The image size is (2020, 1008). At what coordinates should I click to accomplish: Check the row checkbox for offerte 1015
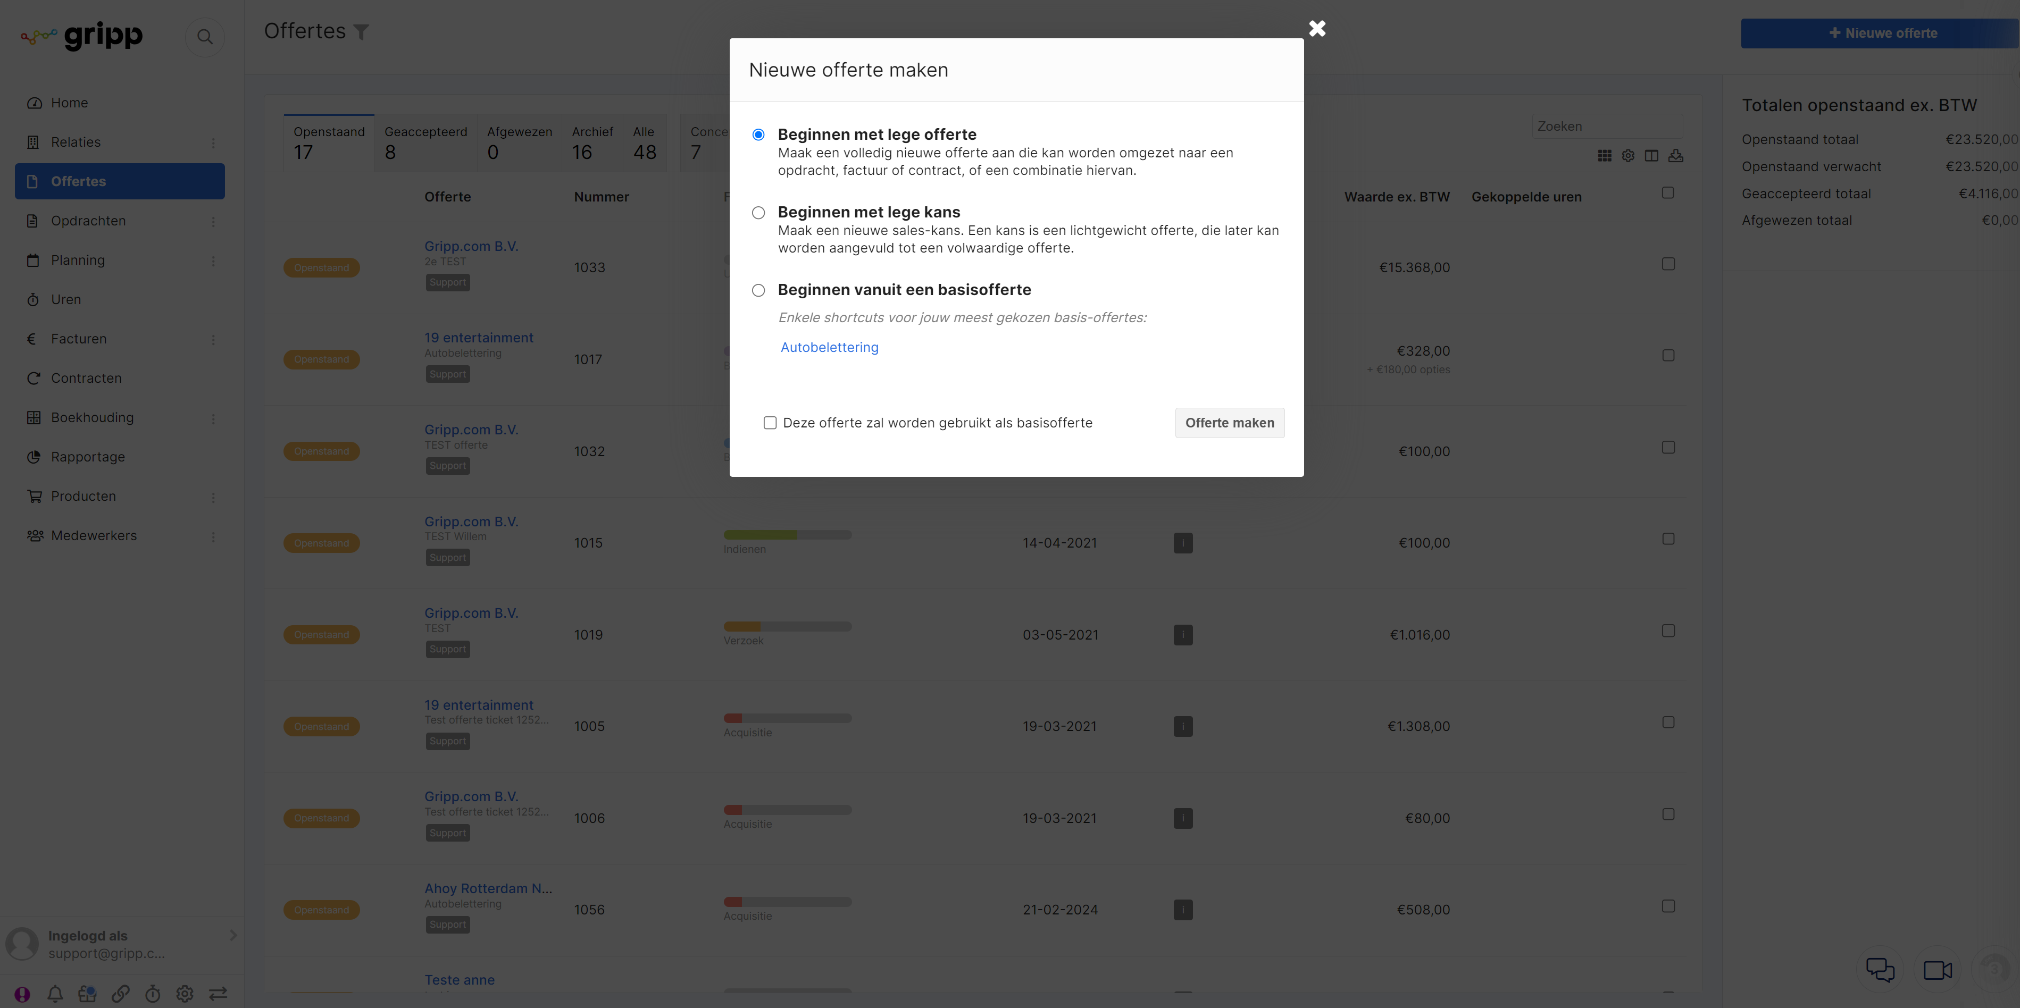pos(1668,539)
